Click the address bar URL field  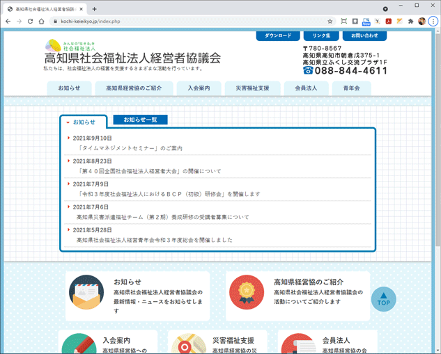(192, 22)
